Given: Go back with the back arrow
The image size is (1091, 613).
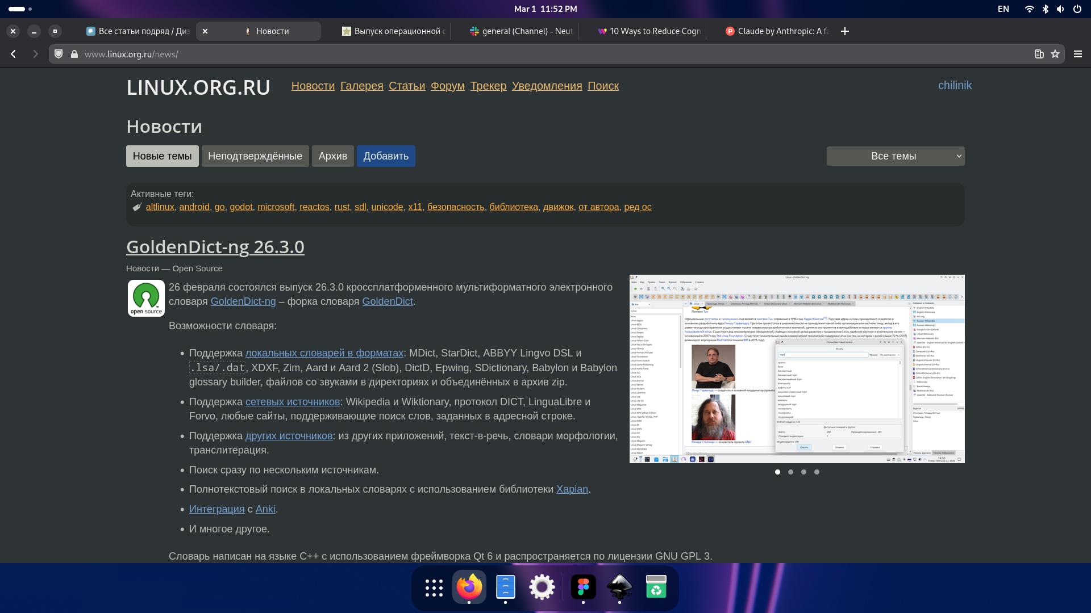Looking at the screenshot, I should tap(14, 54).
